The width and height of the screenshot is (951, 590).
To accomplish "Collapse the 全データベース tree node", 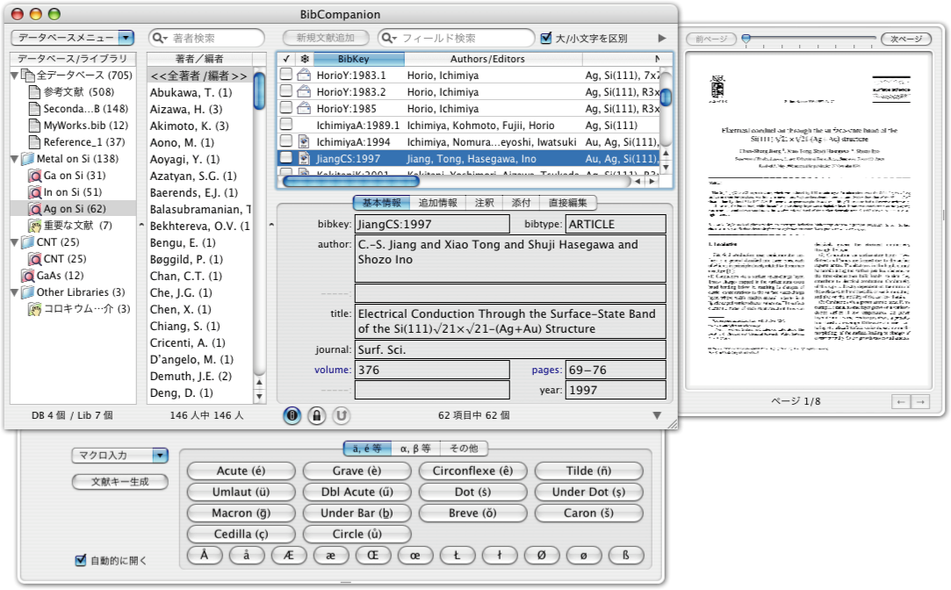I will tap(15, 76).
